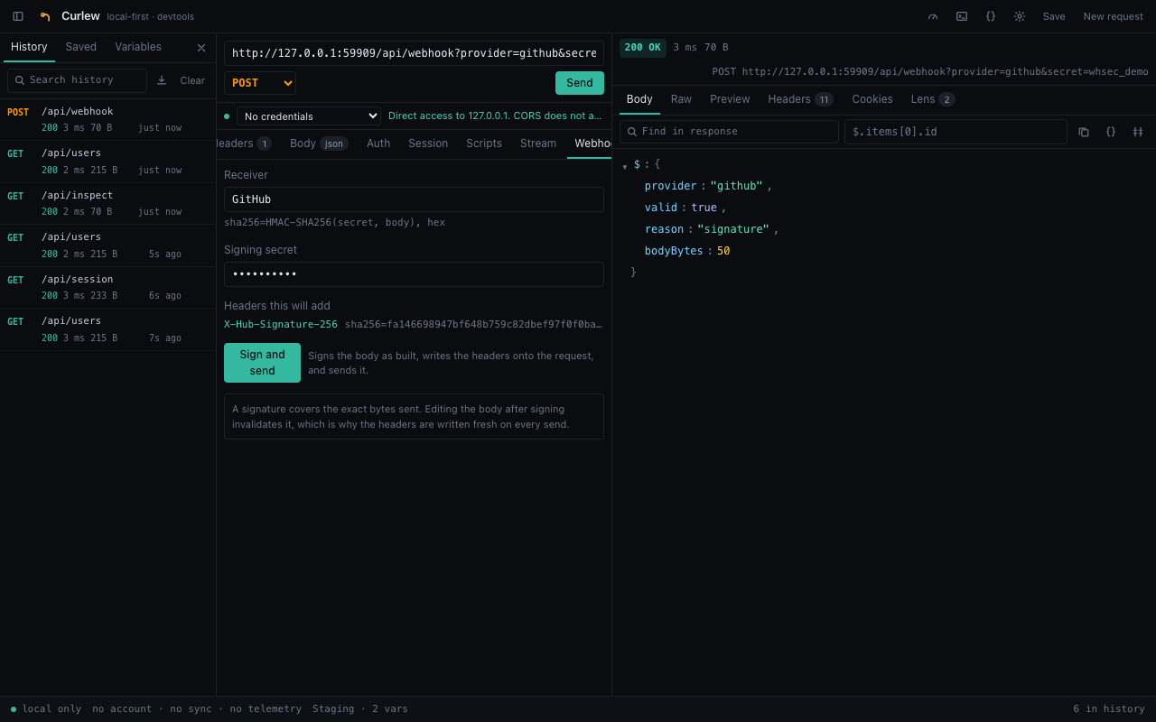Open the Lens tab
Image resolution: width=1156 pixels, height=722 pixels.
pos(932,99)
